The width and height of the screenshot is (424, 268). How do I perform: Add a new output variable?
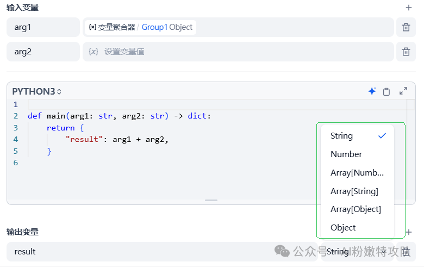tap(409, 232)
